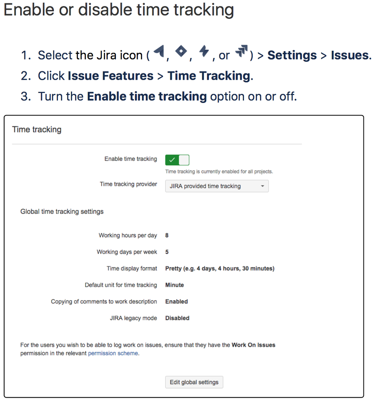Viewport: 374px width, 402px height.
Task: Disable the Enable time tracking toggle
Action: 177,160
